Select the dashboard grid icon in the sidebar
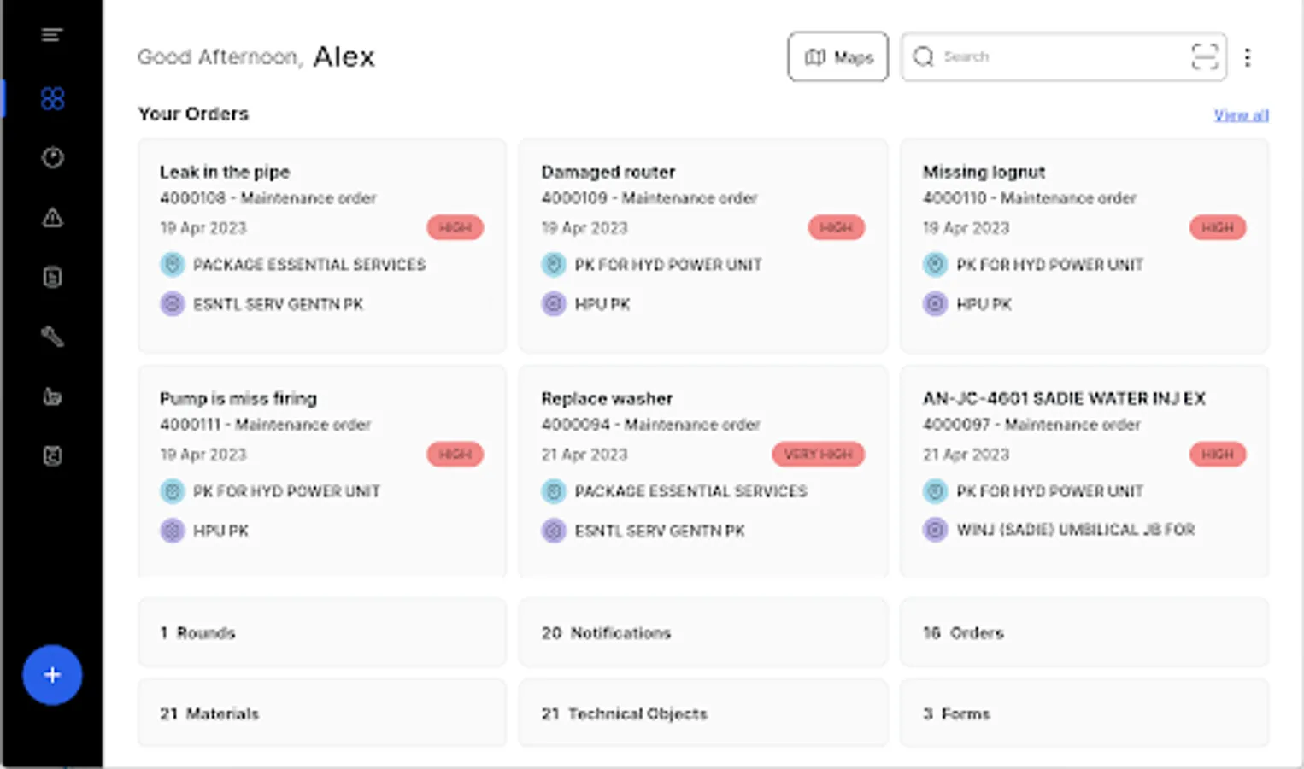The height and width of the screenshot is (769, 1304). point(52,98)
